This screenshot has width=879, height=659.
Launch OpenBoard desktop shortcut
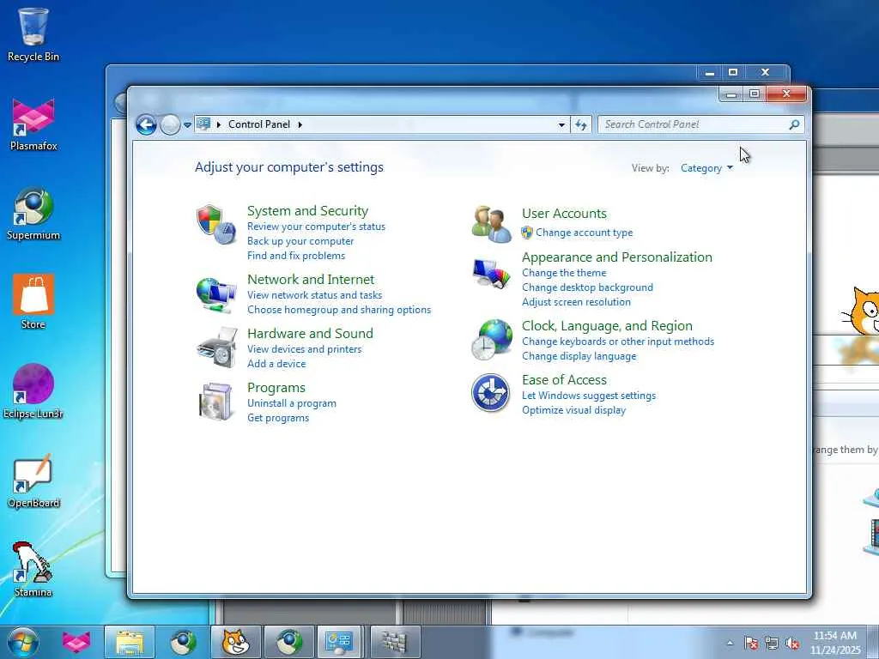[x=33, y=481]
